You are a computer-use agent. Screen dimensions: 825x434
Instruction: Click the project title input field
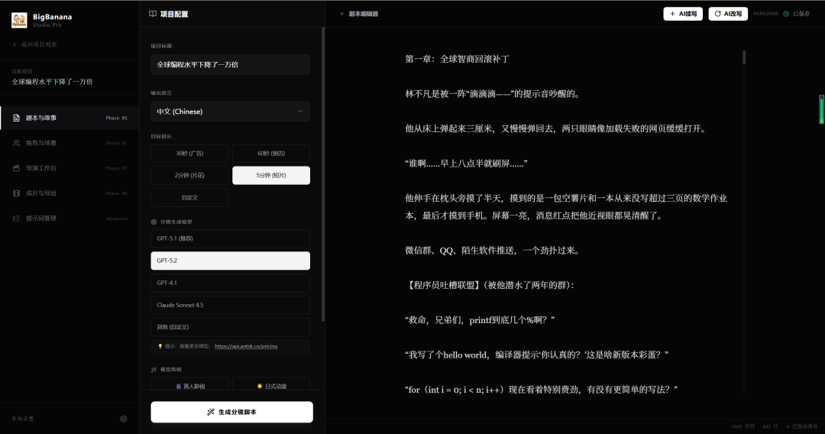pos(230,65)
